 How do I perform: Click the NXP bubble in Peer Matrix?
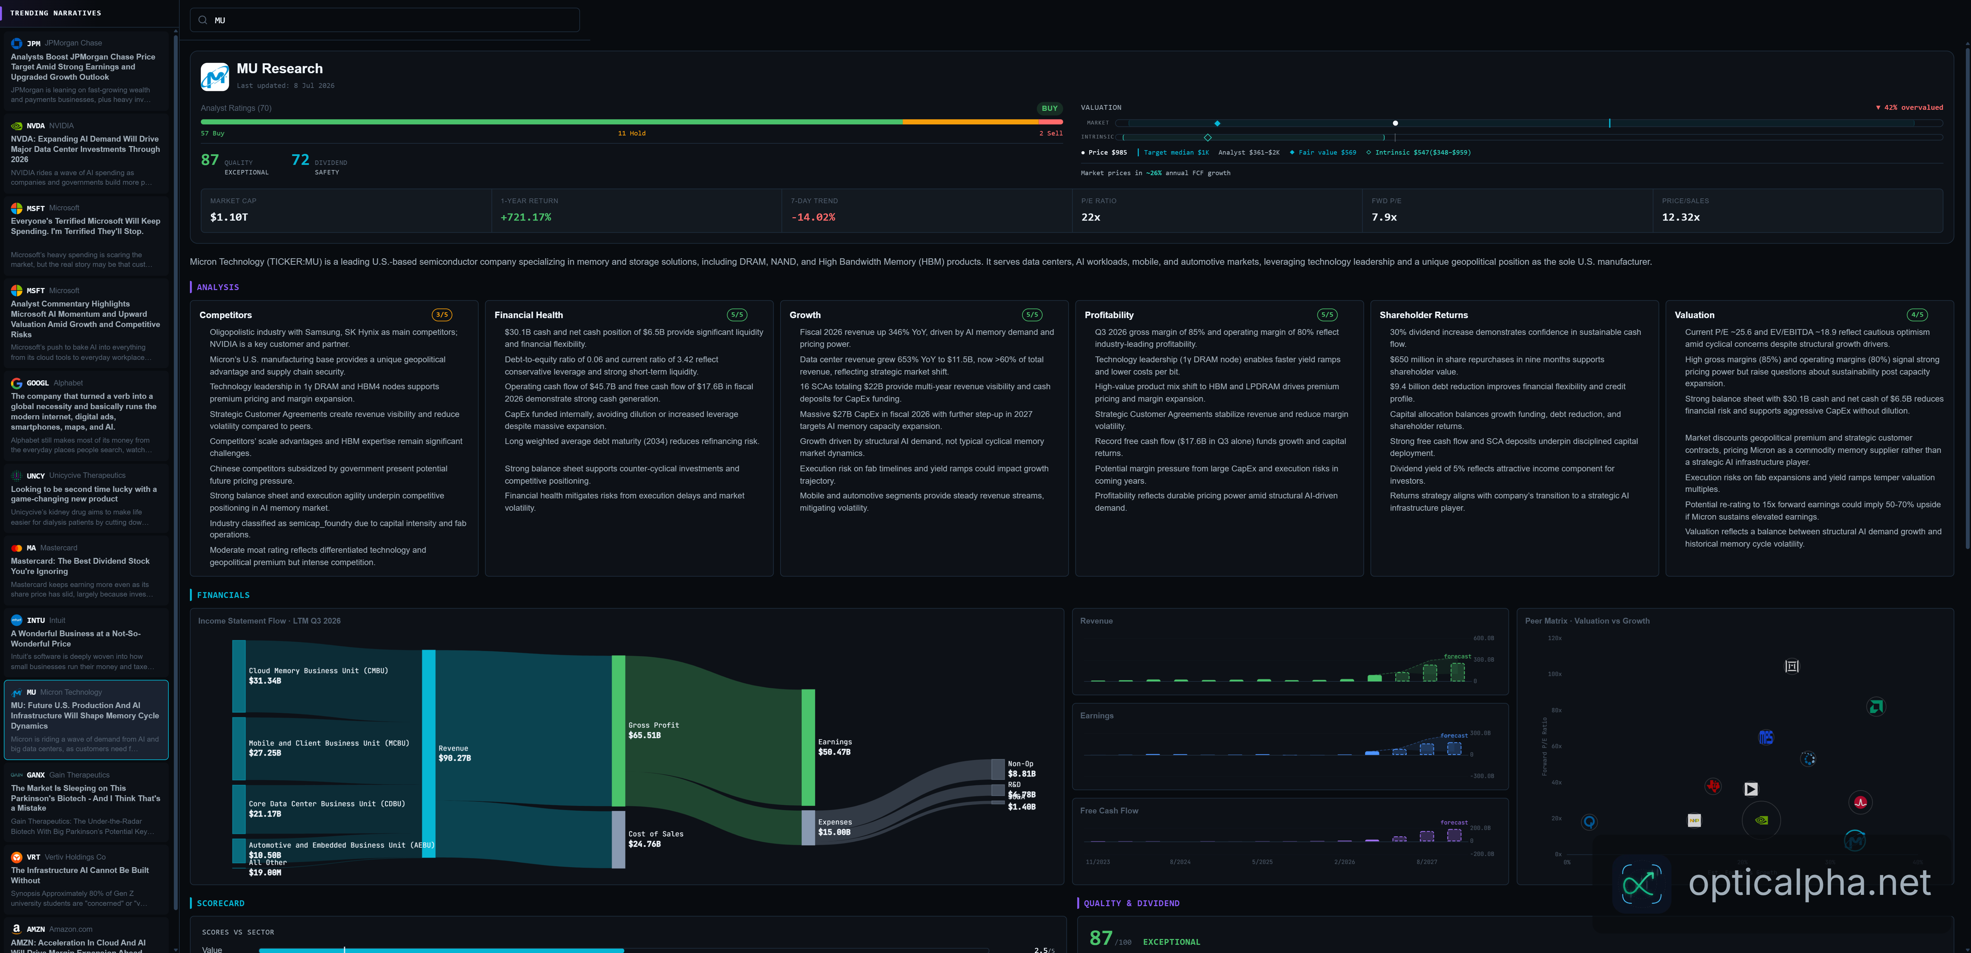(1694, 821)
